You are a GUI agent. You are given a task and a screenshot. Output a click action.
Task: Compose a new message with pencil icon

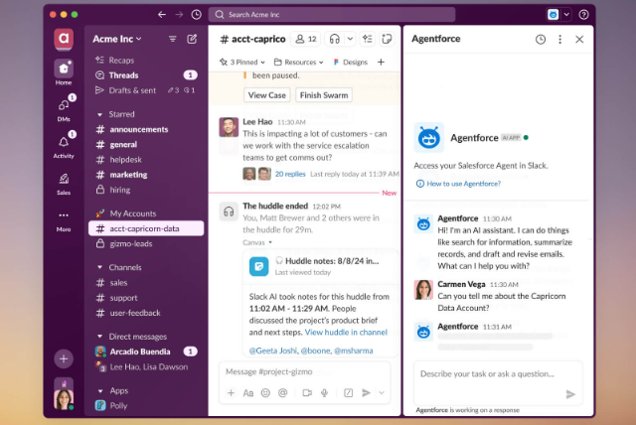point(192,39)
